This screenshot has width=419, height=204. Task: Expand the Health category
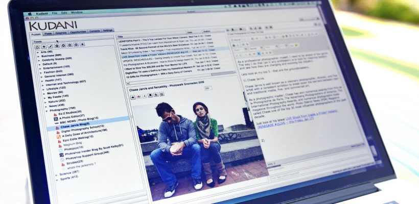pos(43,81)
